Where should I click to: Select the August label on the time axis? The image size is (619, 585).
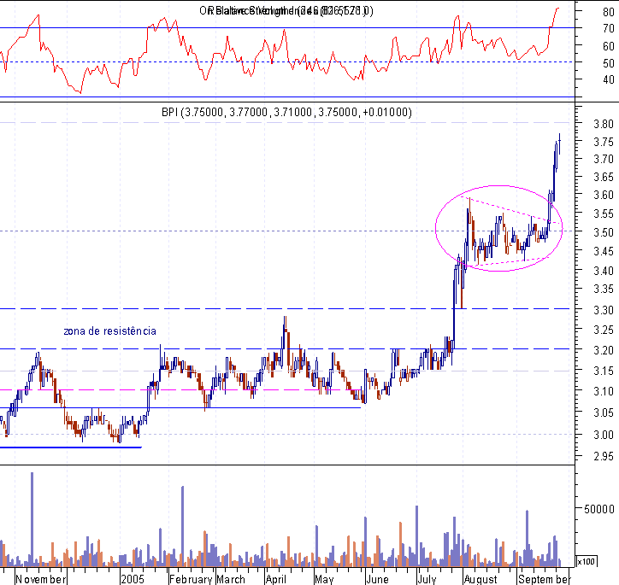coord(480,579)
